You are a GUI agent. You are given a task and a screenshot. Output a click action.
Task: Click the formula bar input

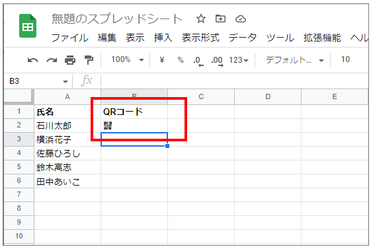click(234, 81)
